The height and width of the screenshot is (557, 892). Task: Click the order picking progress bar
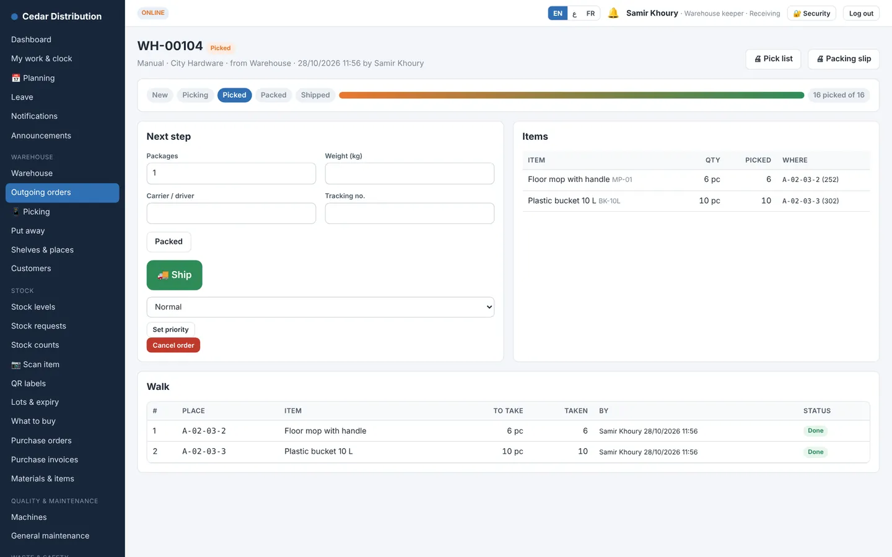(571, 95)
